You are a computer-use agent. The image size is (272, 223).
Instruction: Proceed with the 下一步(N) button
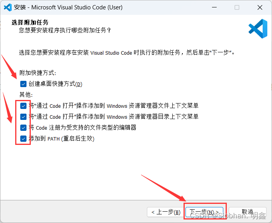pyautogui.click(x=204, y=212)
